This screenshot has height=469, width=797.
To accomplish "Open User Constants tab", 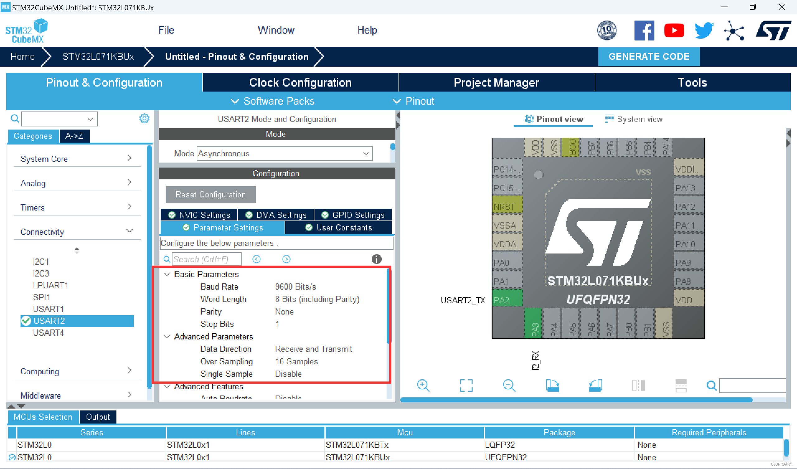I will (x=338, y=228).
